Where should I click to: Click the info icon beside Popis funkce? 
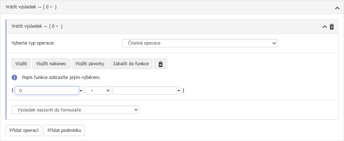(14, 78)
